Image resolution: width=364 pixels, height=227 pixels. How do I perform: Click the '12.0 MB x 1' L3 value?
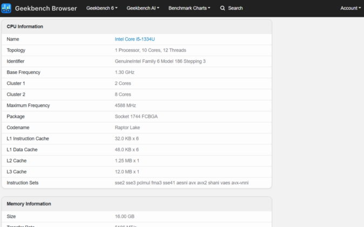[127, 172]
